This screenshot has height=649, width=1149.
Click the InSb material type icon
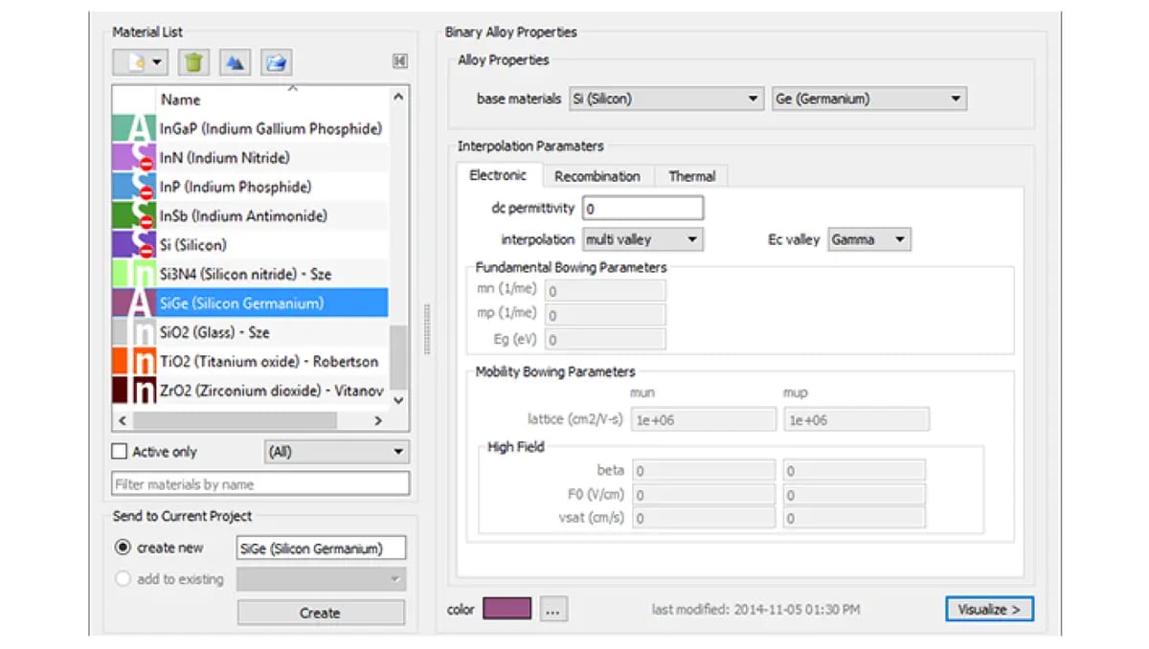click(134, 216)
